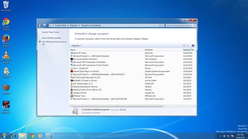This screenshot has width=248, height=139.
Task: Click the volume speaker tray icon
Action: point(224,136)
